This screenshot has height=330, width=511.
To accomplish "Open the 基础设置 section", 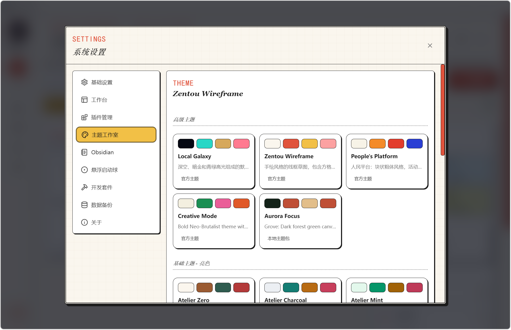I will click(116, 82).
